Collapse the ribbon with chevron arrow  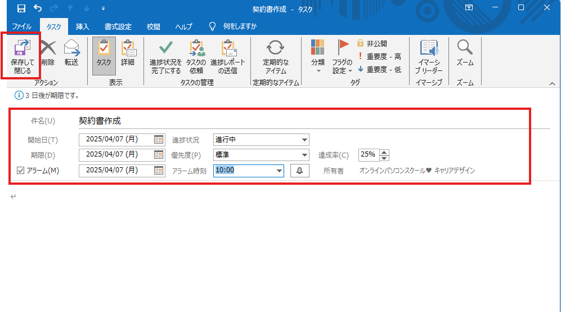click(552, 83)
